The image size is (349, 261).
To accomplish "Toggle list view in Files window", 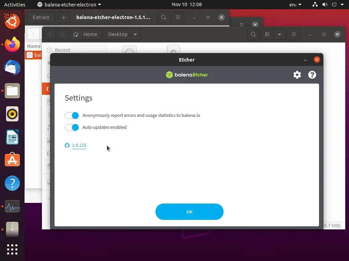I will tap(268, 34).
